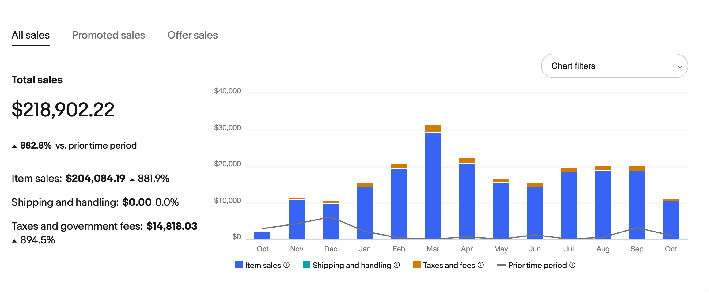Click the Shipping and handling info icon
This screenshot has width=709, height=294.
pyautogui.click(x=397, y=265)
